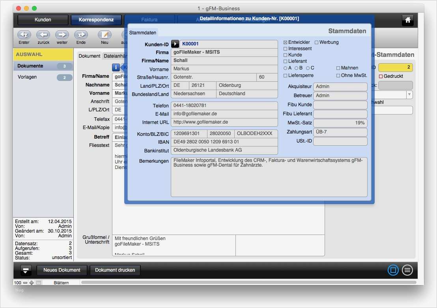Image resolution: width=437 pixels, height=308 pixels.
Task: Click the Oldenburg city field
Action: [247, 85]
